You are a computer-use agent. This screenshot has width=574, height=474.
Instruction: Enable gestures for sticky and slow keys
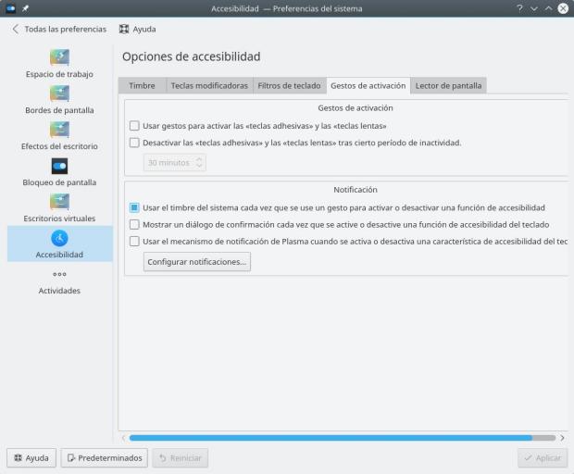coord(134,126)
